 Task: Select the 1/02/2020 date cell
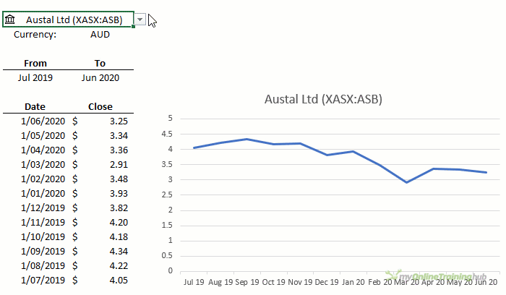(43, 179)
